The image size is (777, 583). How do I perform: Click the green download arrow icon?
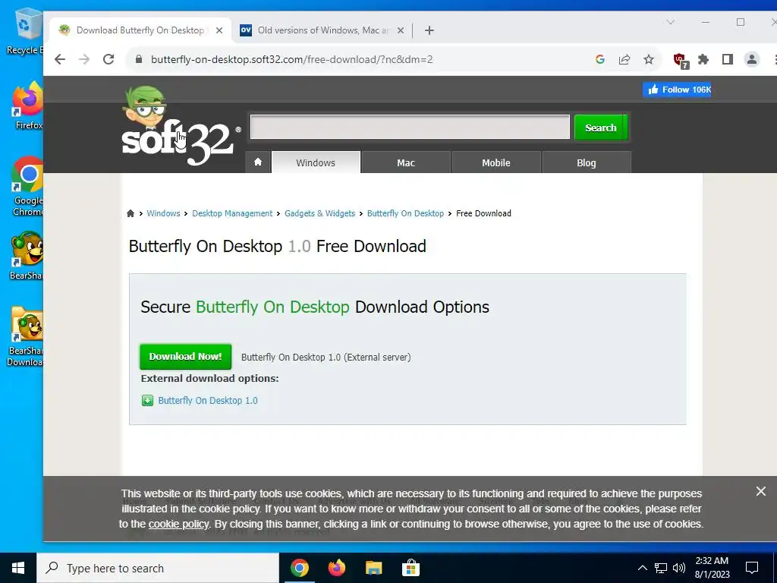(x=147, y=401)
